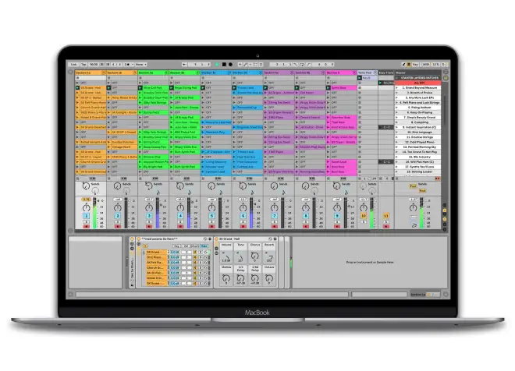Enable Key Map Mode button

pyautogui.click(x=416, y=64)
